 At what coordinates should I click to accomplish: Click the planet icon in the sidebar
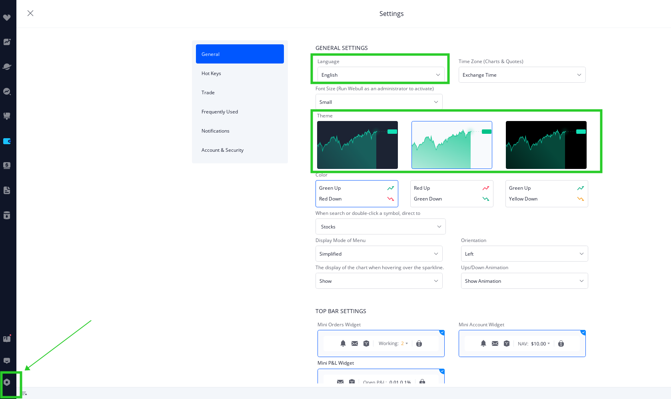(7, 67)
